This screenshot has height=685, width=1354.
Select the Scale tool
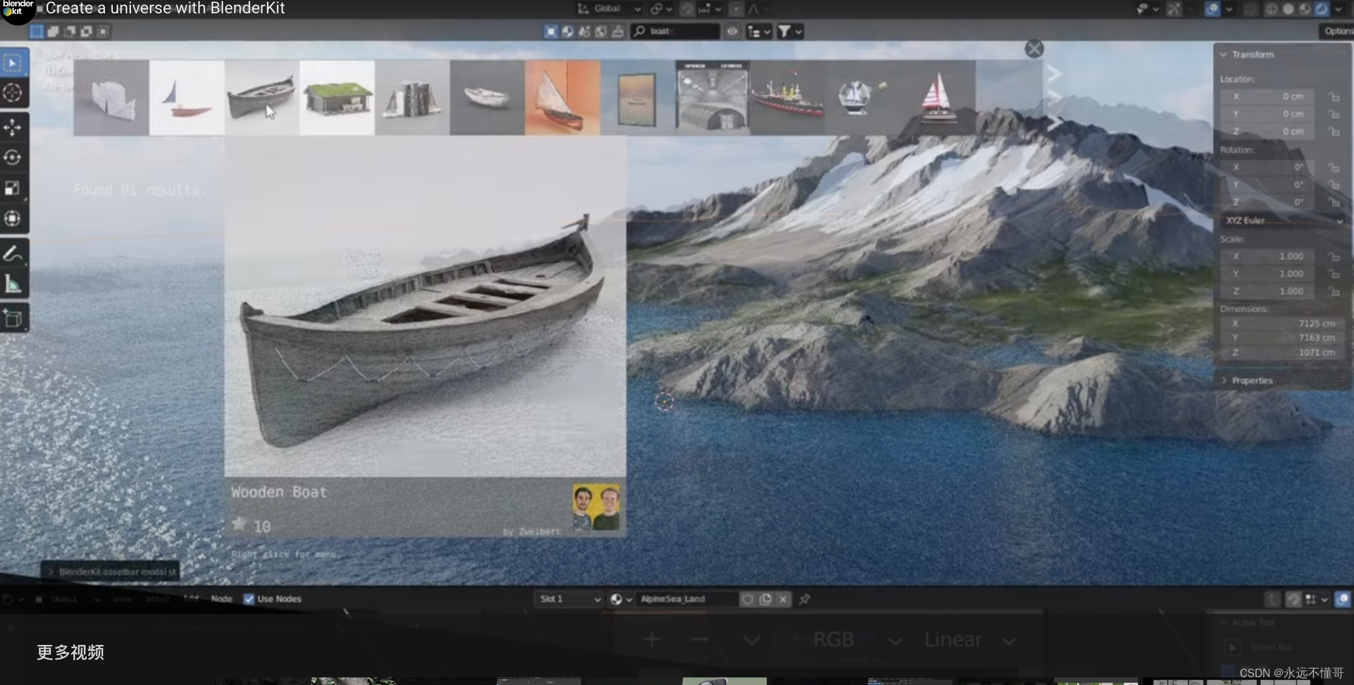pyautogui.click(x=13, y=188)
